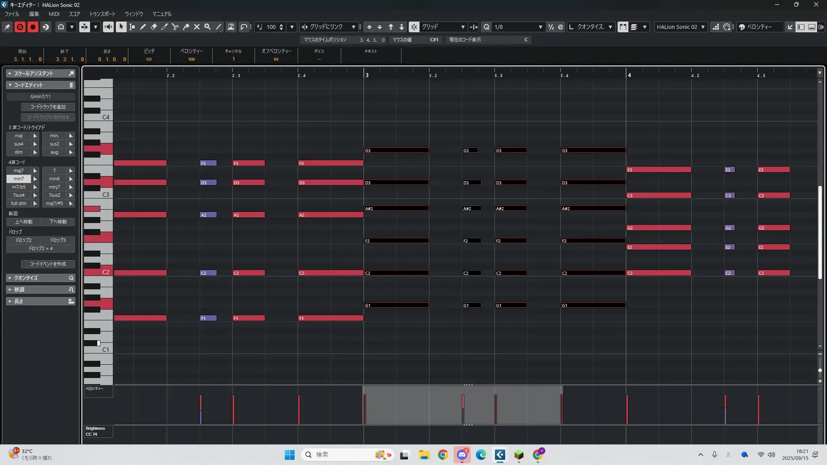Select the Object Selection arrow tool

[x=121, y=27]
